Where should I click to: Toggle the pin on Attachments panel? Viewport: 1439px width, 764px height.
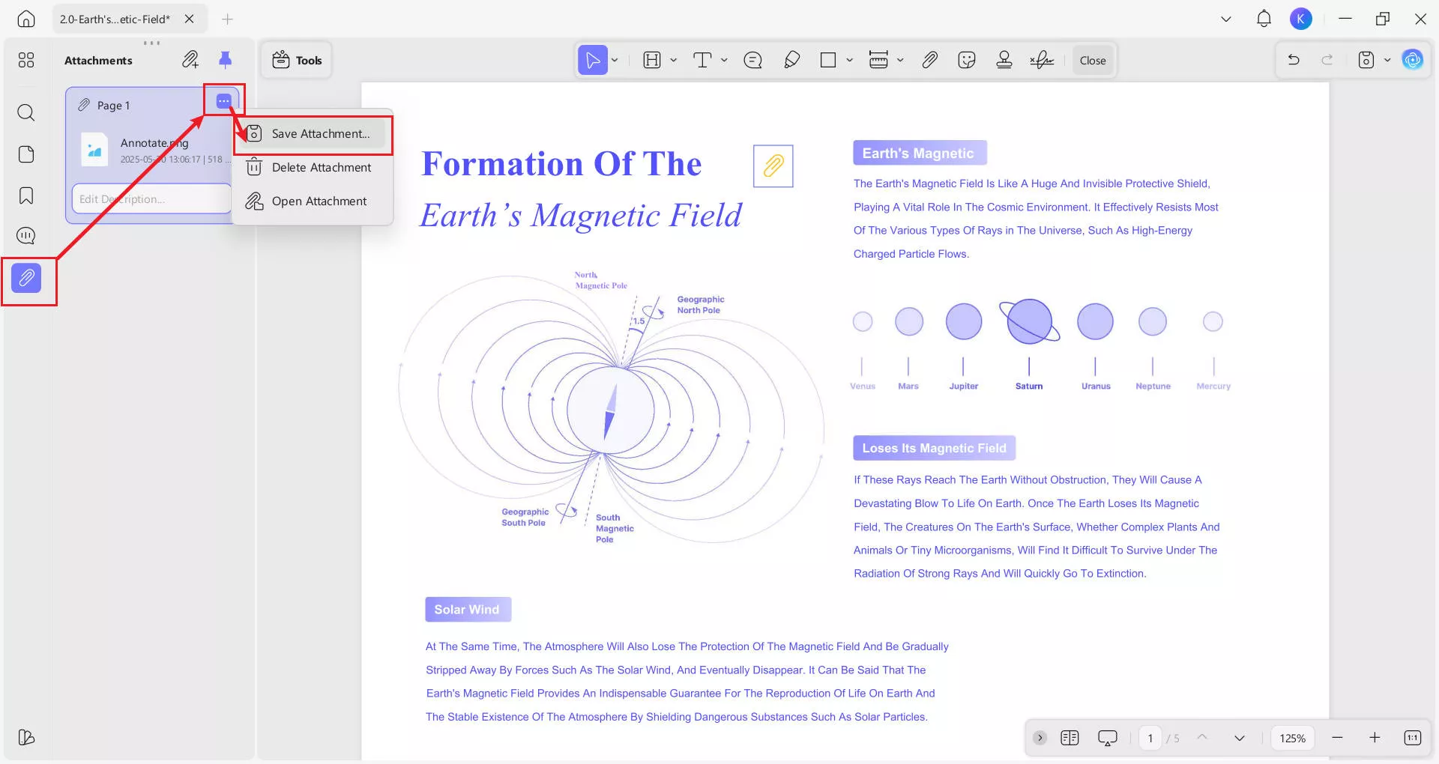[225, 60]
